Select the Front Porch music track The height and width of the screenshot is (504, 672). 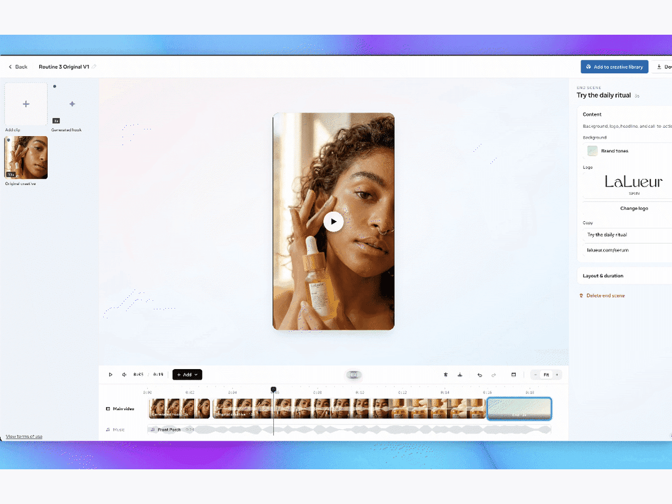(x=349, y=430)
